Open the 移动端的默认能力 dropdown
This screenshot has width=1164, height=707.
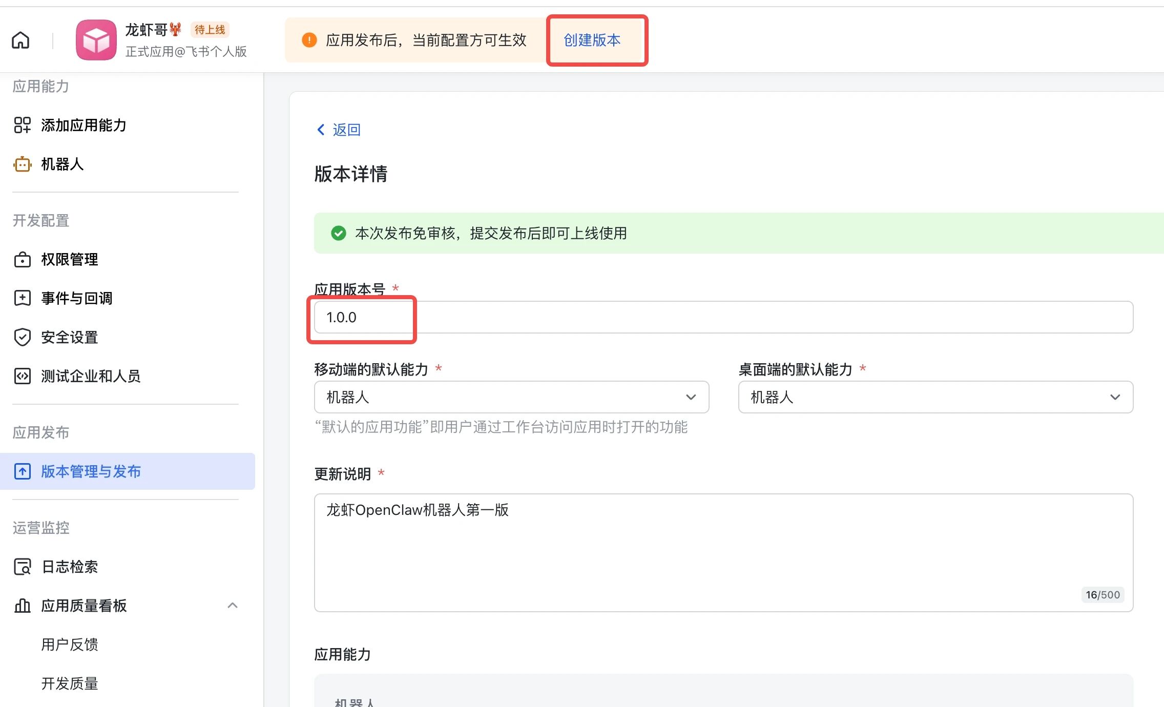(x=511, y=397)
